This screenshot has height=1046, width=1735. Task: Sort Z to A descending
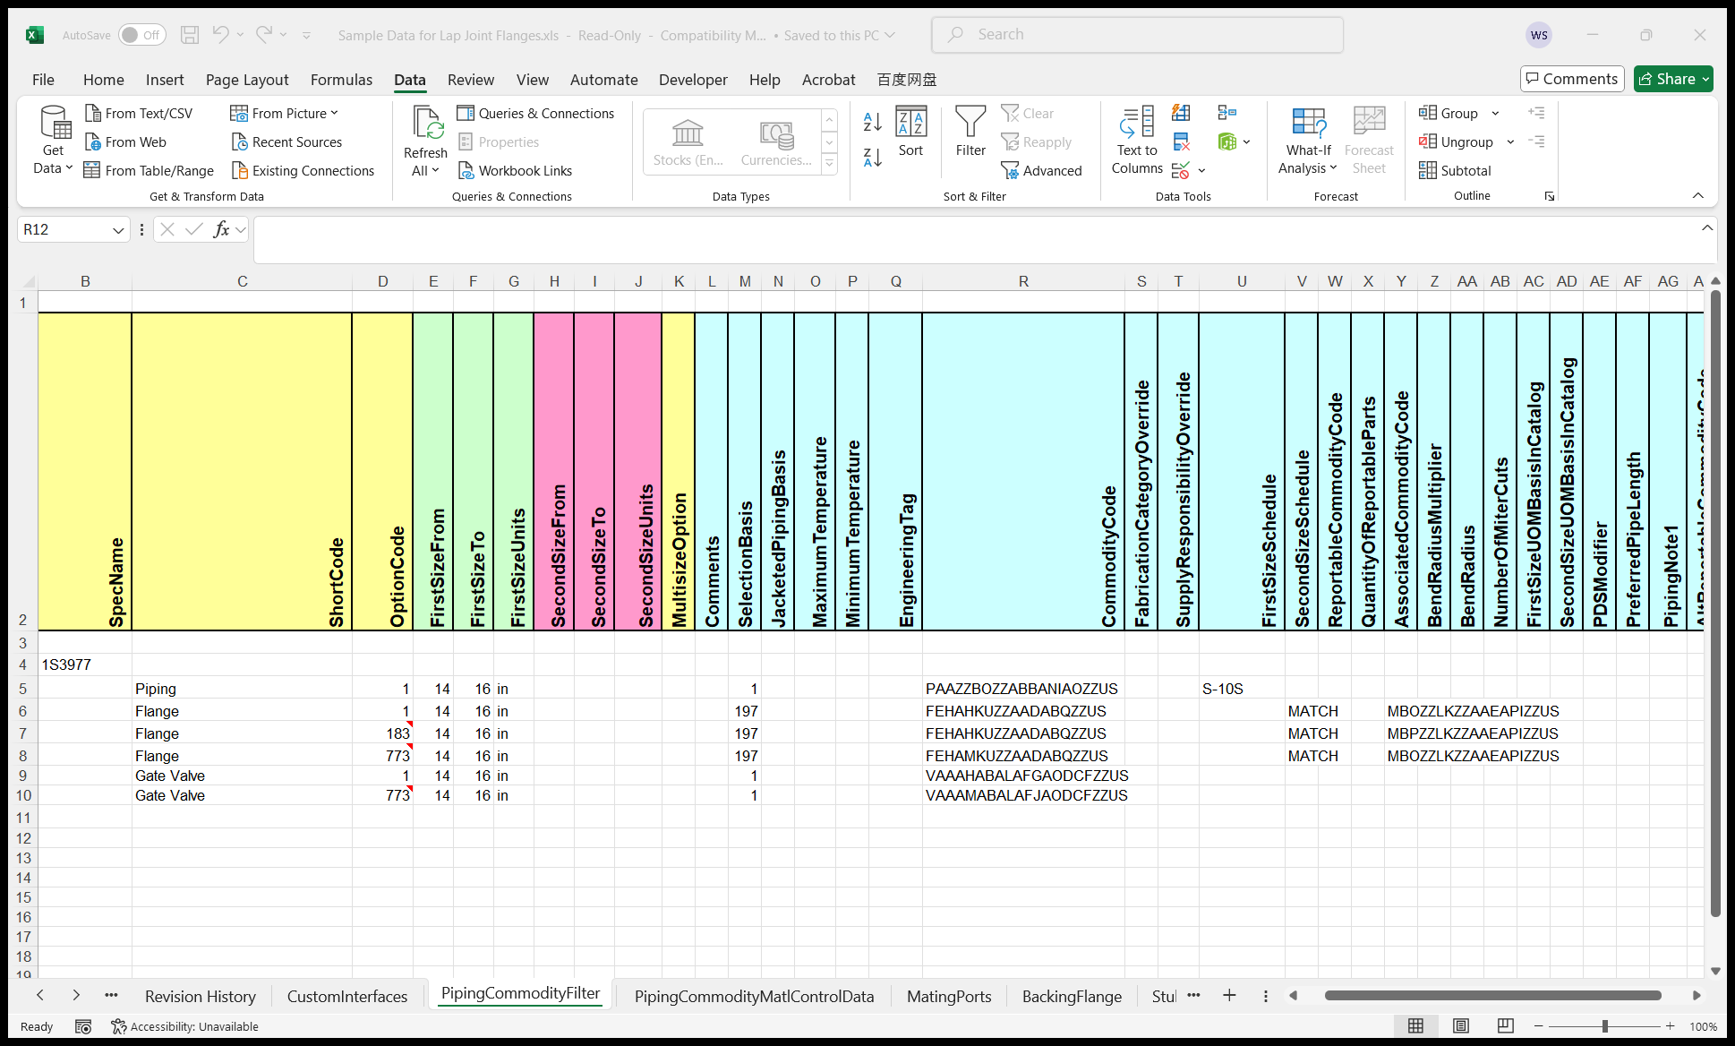873,158
